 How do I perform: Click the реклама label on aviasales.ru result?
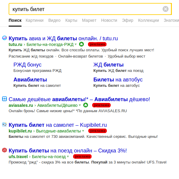pos(101,105)
